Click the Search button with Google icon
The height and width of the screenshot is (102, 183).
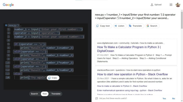tap(152, 26)
